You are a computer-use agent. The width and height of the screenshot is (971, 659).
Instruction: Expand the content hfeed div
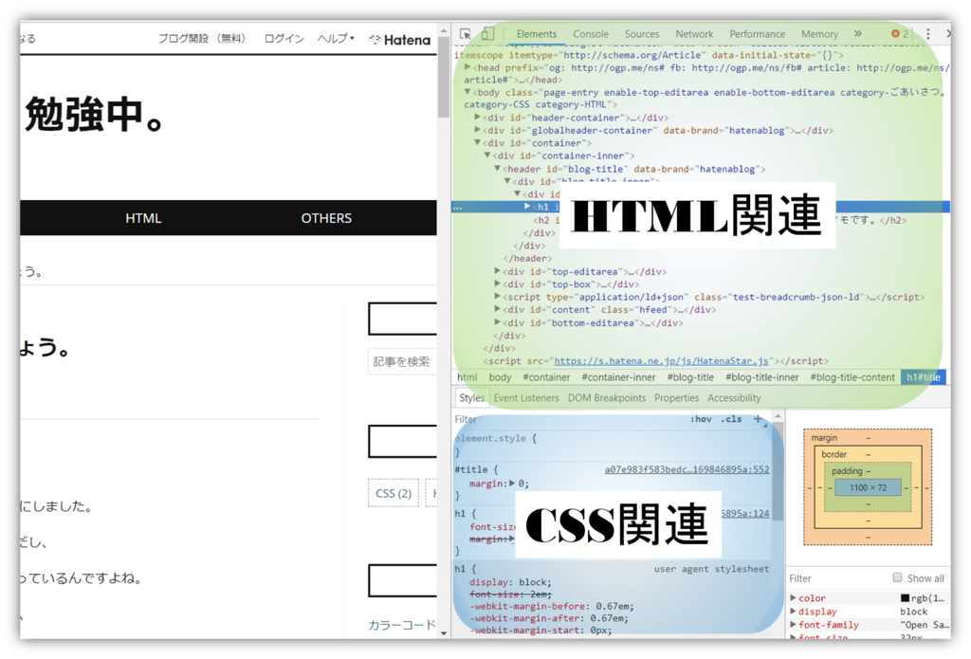497,310
